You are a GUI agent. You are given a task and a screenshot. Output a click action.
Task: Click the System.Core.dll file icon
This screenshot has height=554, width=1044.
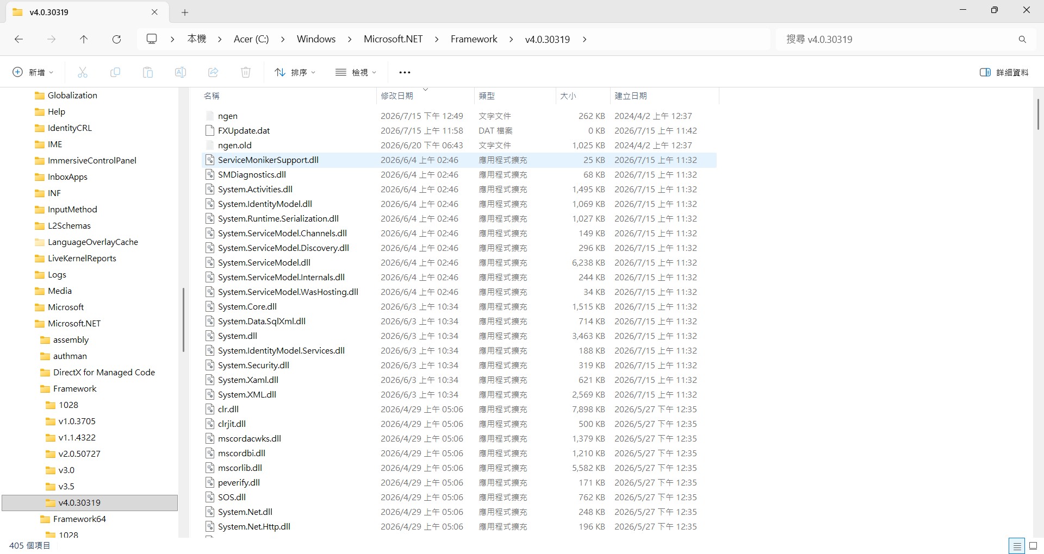210,307
